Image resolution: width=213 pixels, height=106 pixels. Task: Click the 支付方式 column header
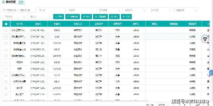point(78,24)
